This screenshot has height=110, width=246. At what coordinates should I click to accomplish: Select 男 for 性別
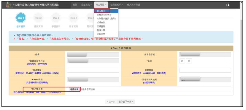189,61
